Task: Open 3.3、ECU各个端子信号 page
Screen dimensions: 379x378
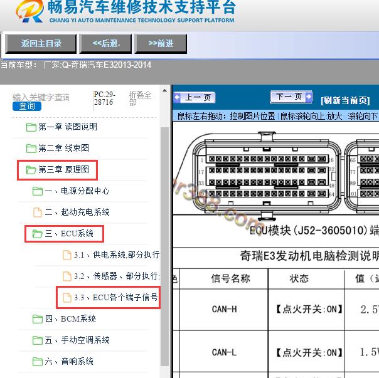Action: point(116,297)
